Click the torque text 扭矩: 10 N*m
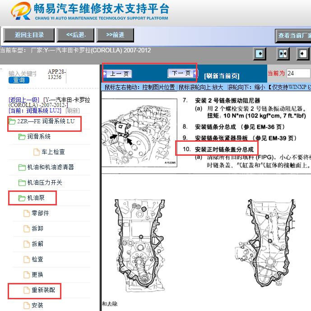This screenshot has width=311, height=311. point(257,116)
